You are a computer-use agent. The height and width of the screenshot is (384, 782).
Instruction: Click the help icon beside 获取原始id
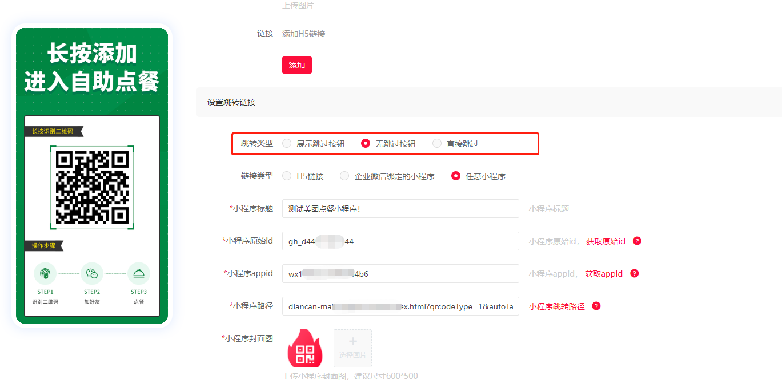click(x=637, y=241)
